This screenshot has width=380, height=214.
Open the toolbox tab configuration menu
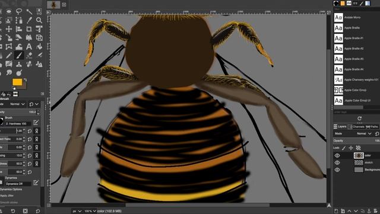(42, 94)
